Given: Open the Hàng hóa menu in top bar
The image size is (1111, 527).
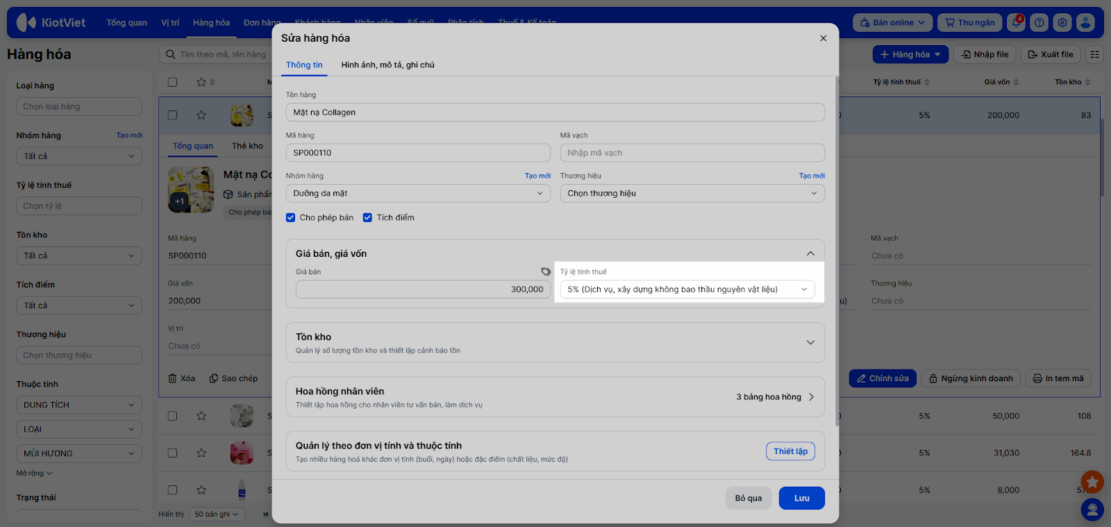Looking at the screenshot, I should 211,23.
